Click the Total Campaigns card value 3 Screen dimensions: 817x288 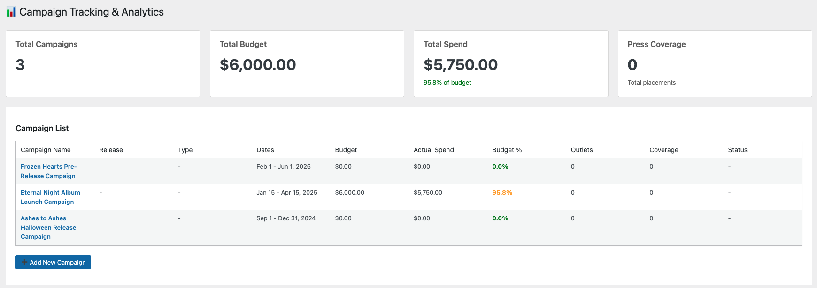click(x=20, y=65)
